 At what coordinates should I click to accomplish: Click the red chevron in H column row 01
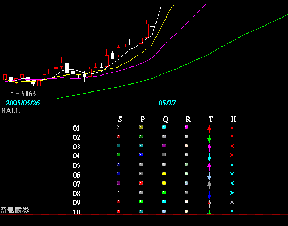click(x=232, y=128)
